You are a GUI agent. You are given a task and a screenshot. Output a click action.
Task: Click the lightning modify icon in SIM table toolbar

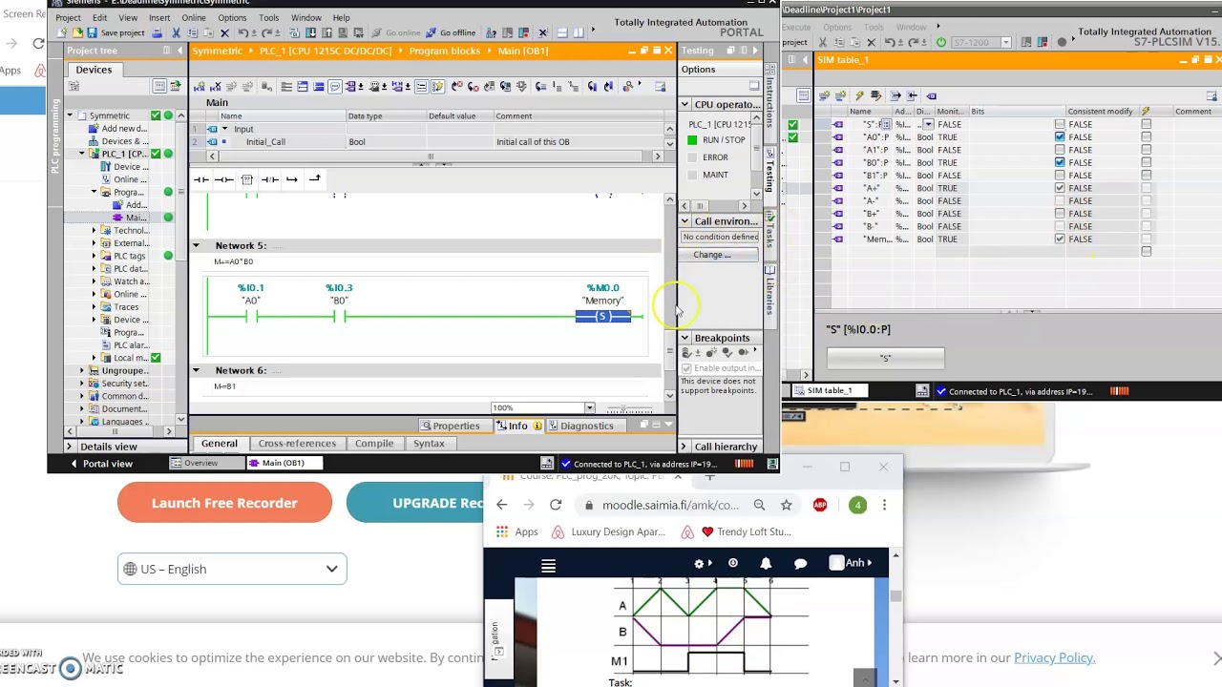pyautogui.click(x=859, y=95)
